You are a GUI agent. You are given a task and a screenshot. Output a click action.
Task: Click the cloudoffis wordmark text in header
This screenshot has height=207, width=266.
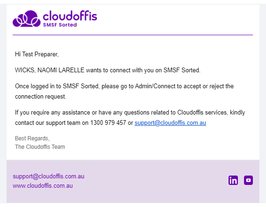[x=70, y=16]
